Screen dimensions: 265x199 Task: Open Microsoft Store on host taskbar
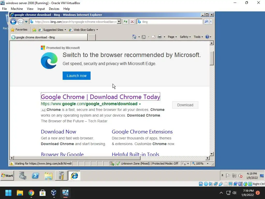coord(42,193)
